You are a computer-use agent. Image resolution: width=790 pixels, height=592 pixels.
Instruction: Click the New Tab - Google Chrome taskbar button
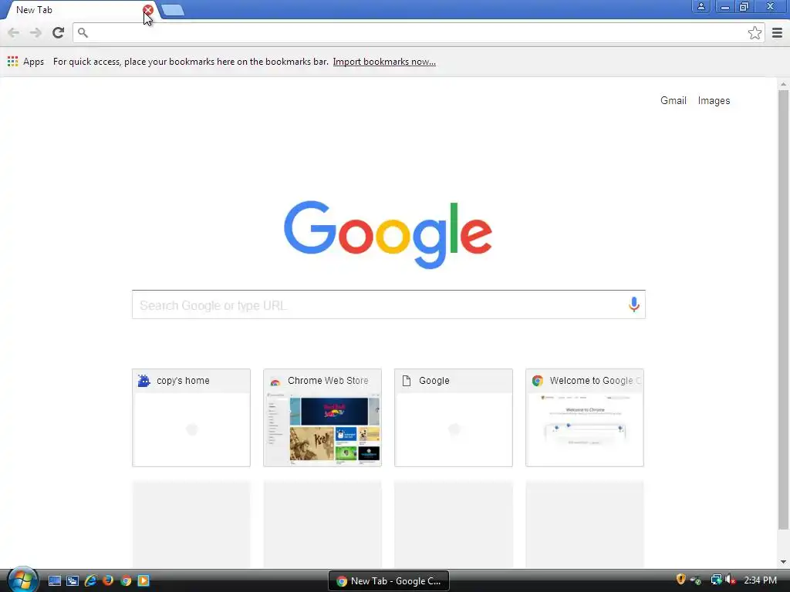(x=389, y=581)
